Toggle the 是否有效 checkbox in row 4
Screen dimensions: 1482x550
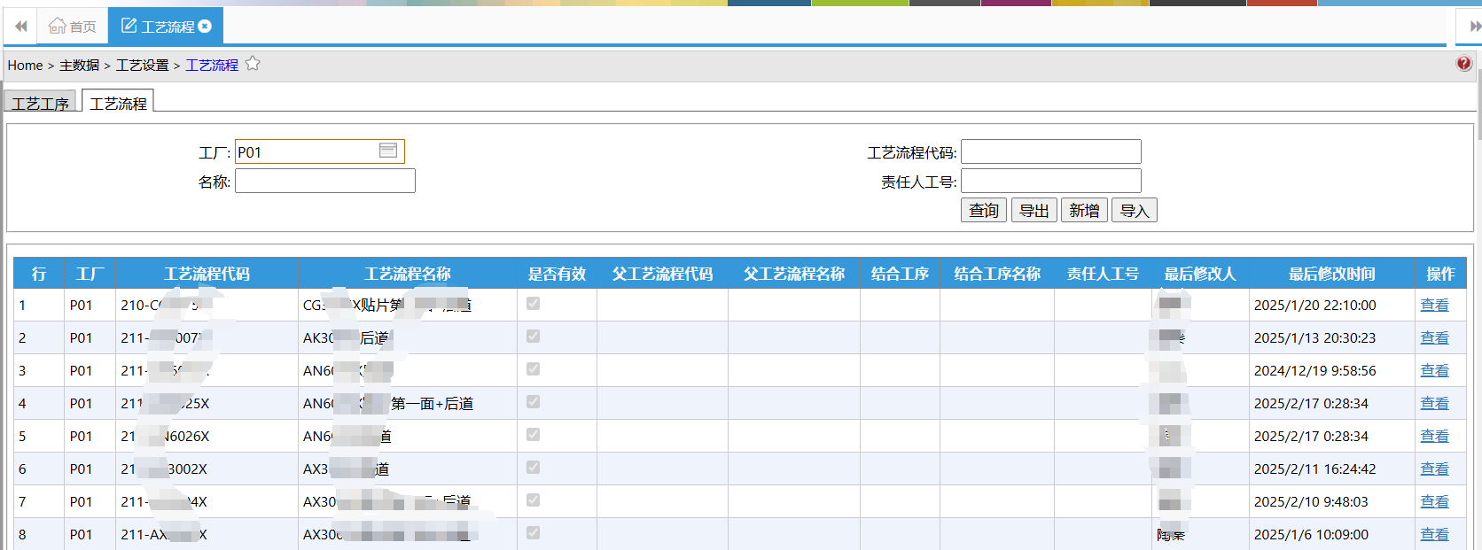[533, 402]
